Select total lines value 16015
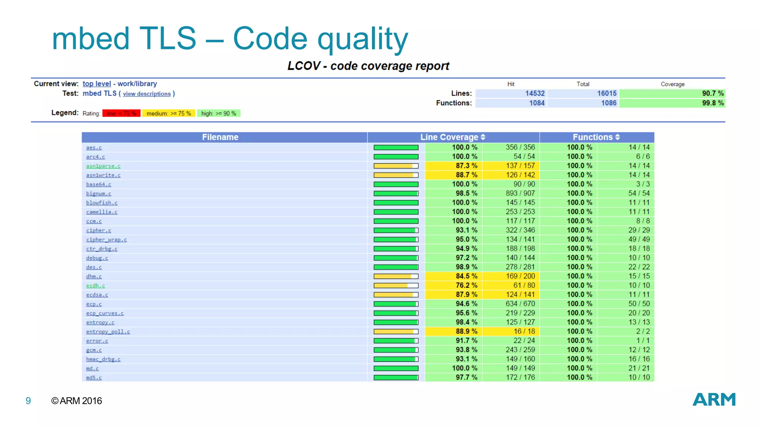761x428 pixels. pos(583,93)
